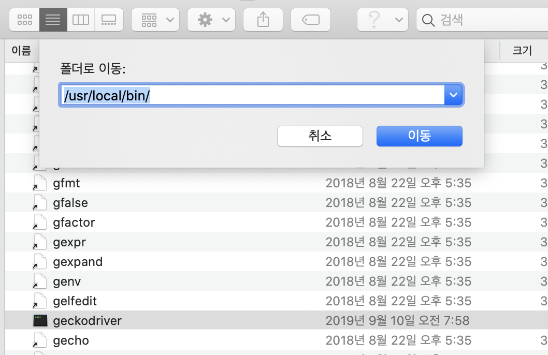Click geckodriver's modified date 2019년 9월 10일

coord(397,320)
